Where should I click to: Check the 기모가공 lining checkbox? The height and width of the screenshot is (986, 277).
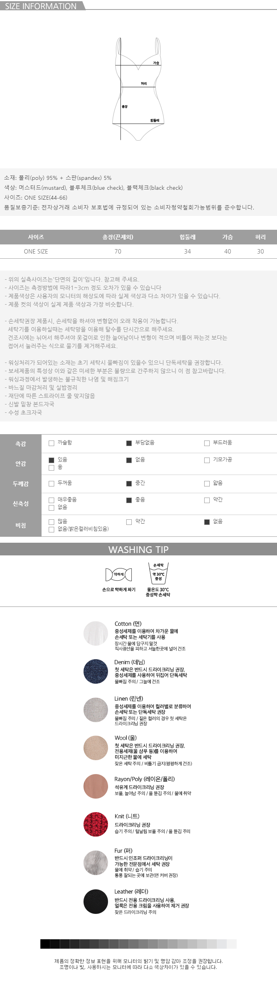[x=207, y=460]
